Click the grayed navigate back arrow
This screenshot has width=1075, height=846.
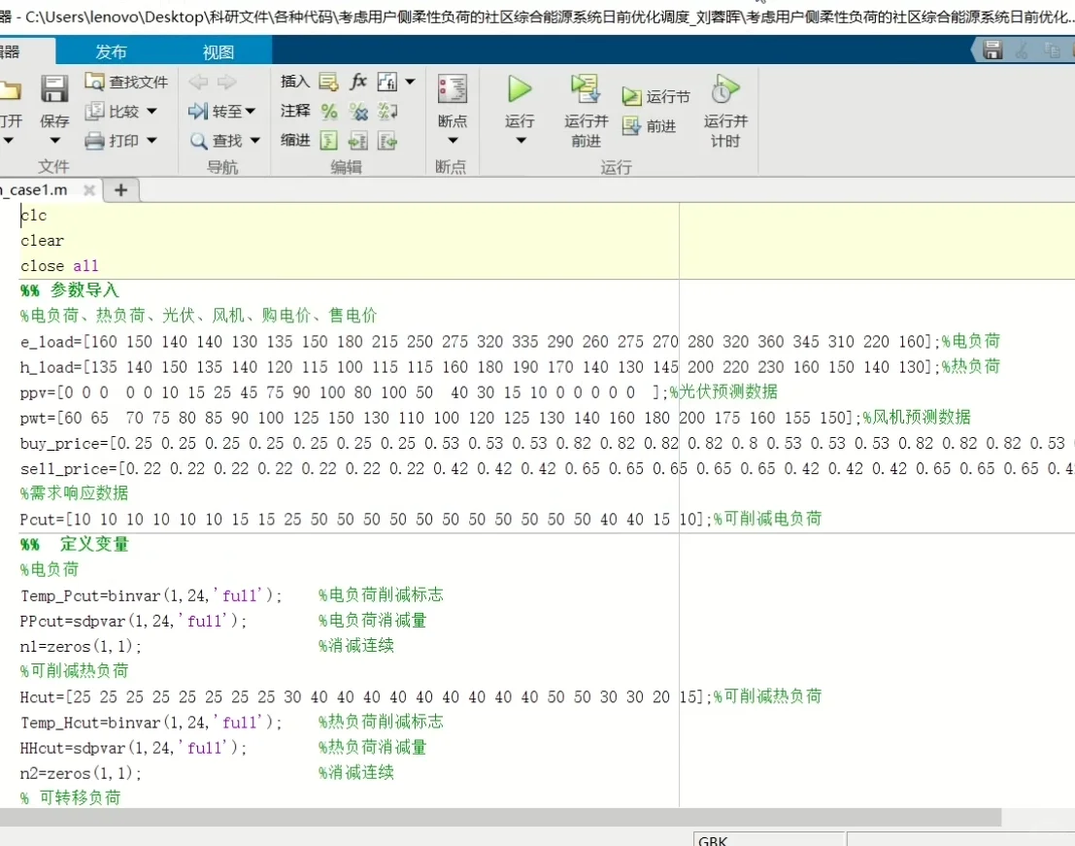(198, 83)
